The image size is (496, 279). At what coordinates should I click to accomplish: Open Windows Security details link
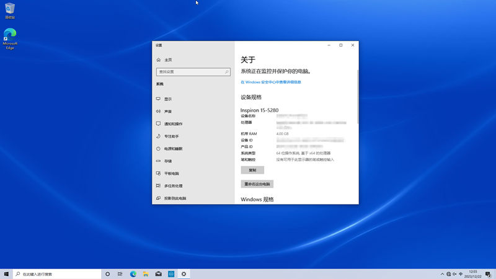pos(271,82)
